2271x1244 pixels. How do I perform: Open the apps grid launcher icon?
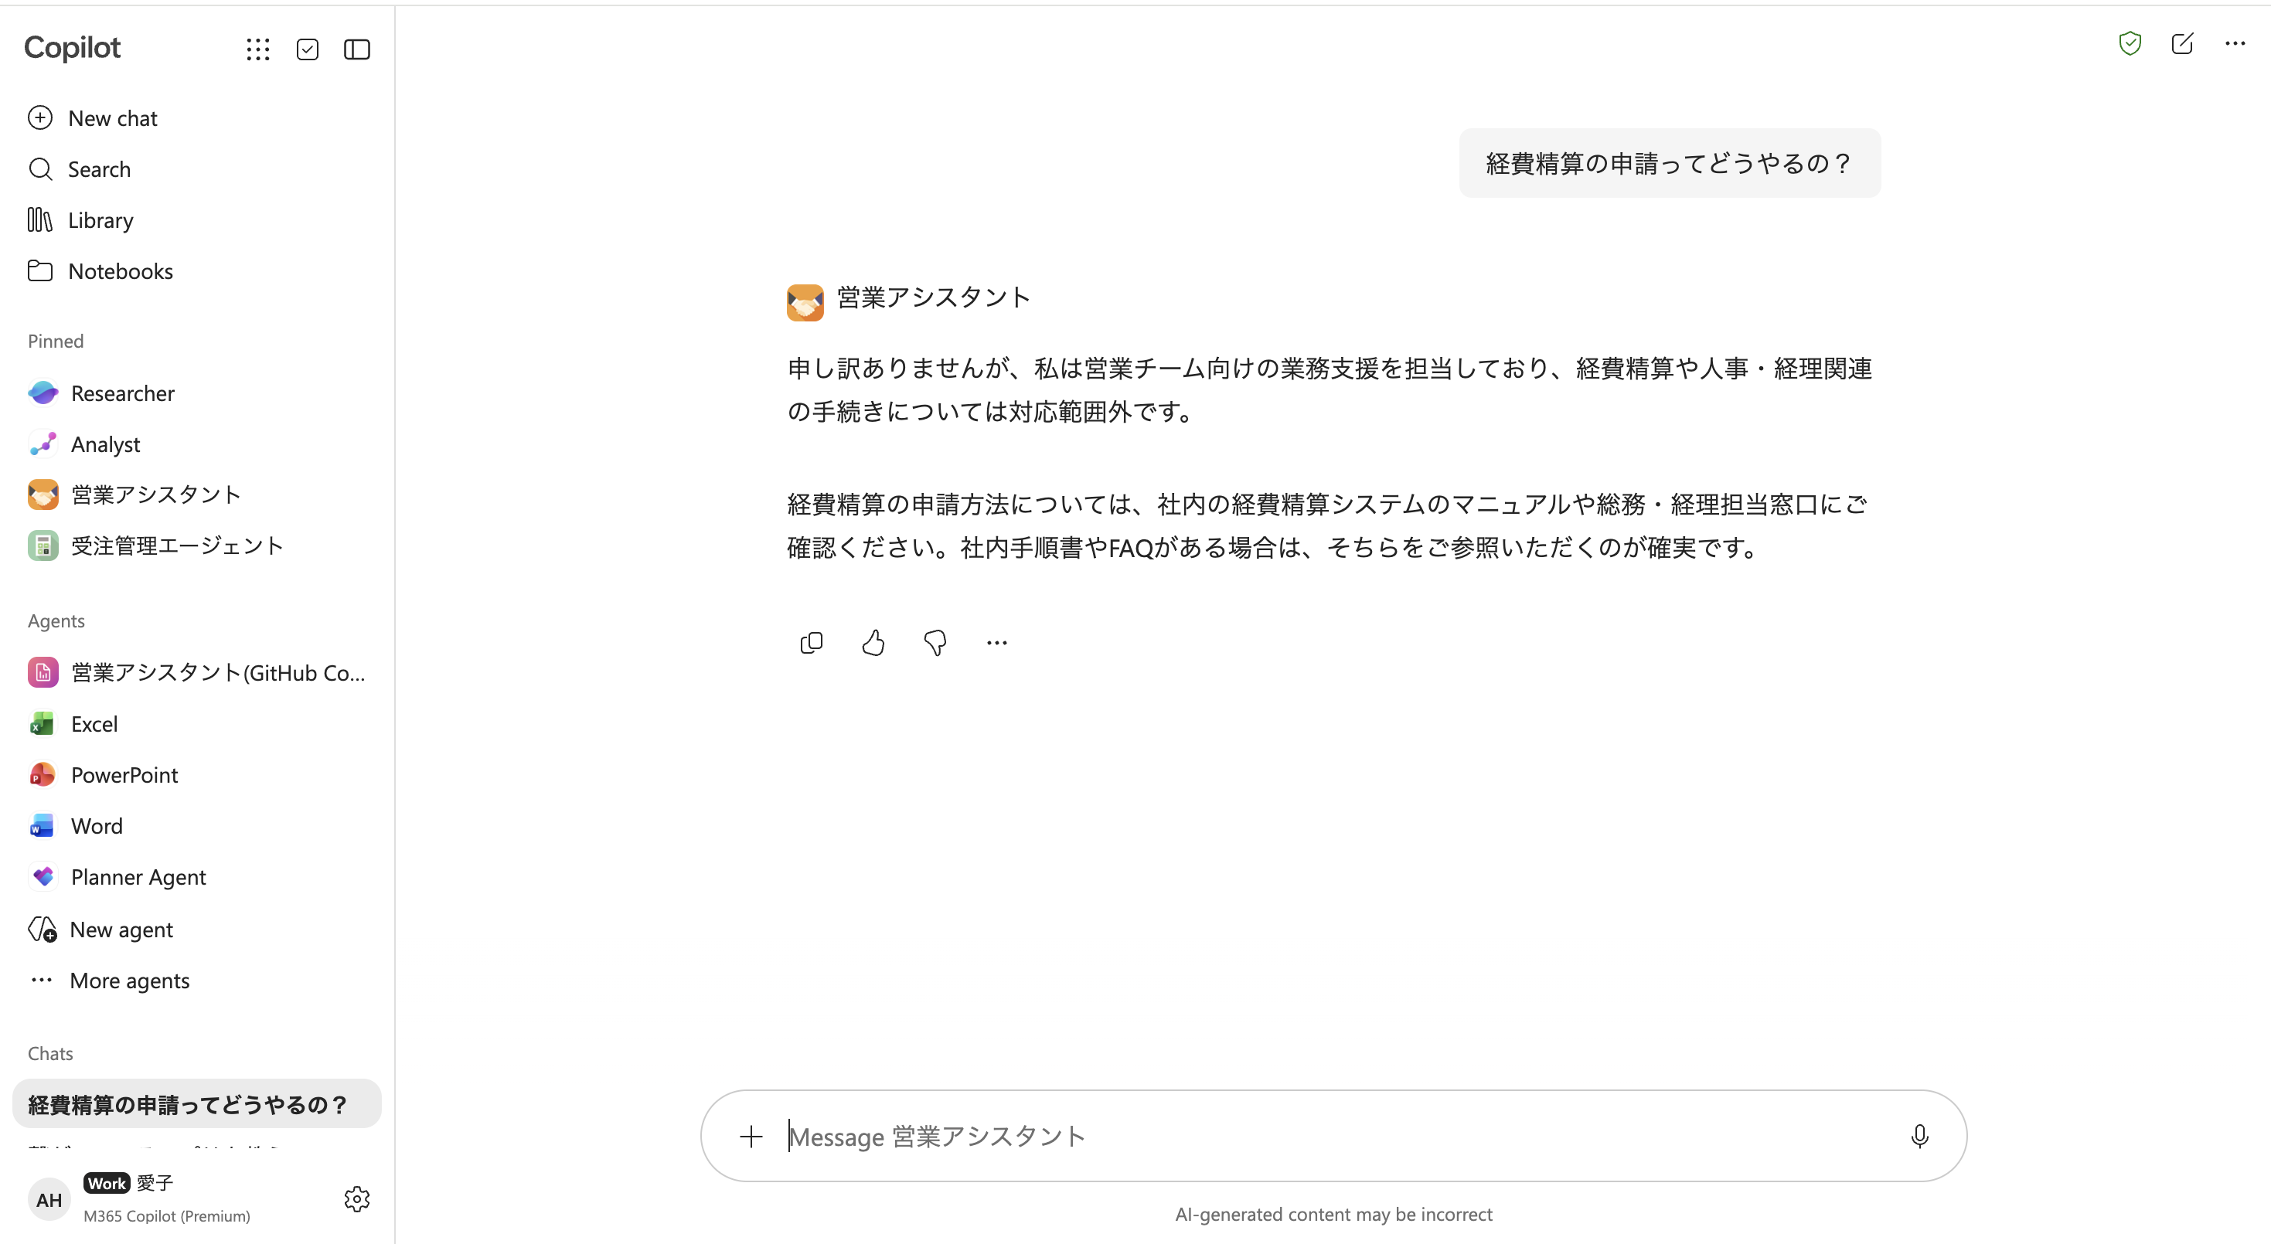tap(257, 49)
